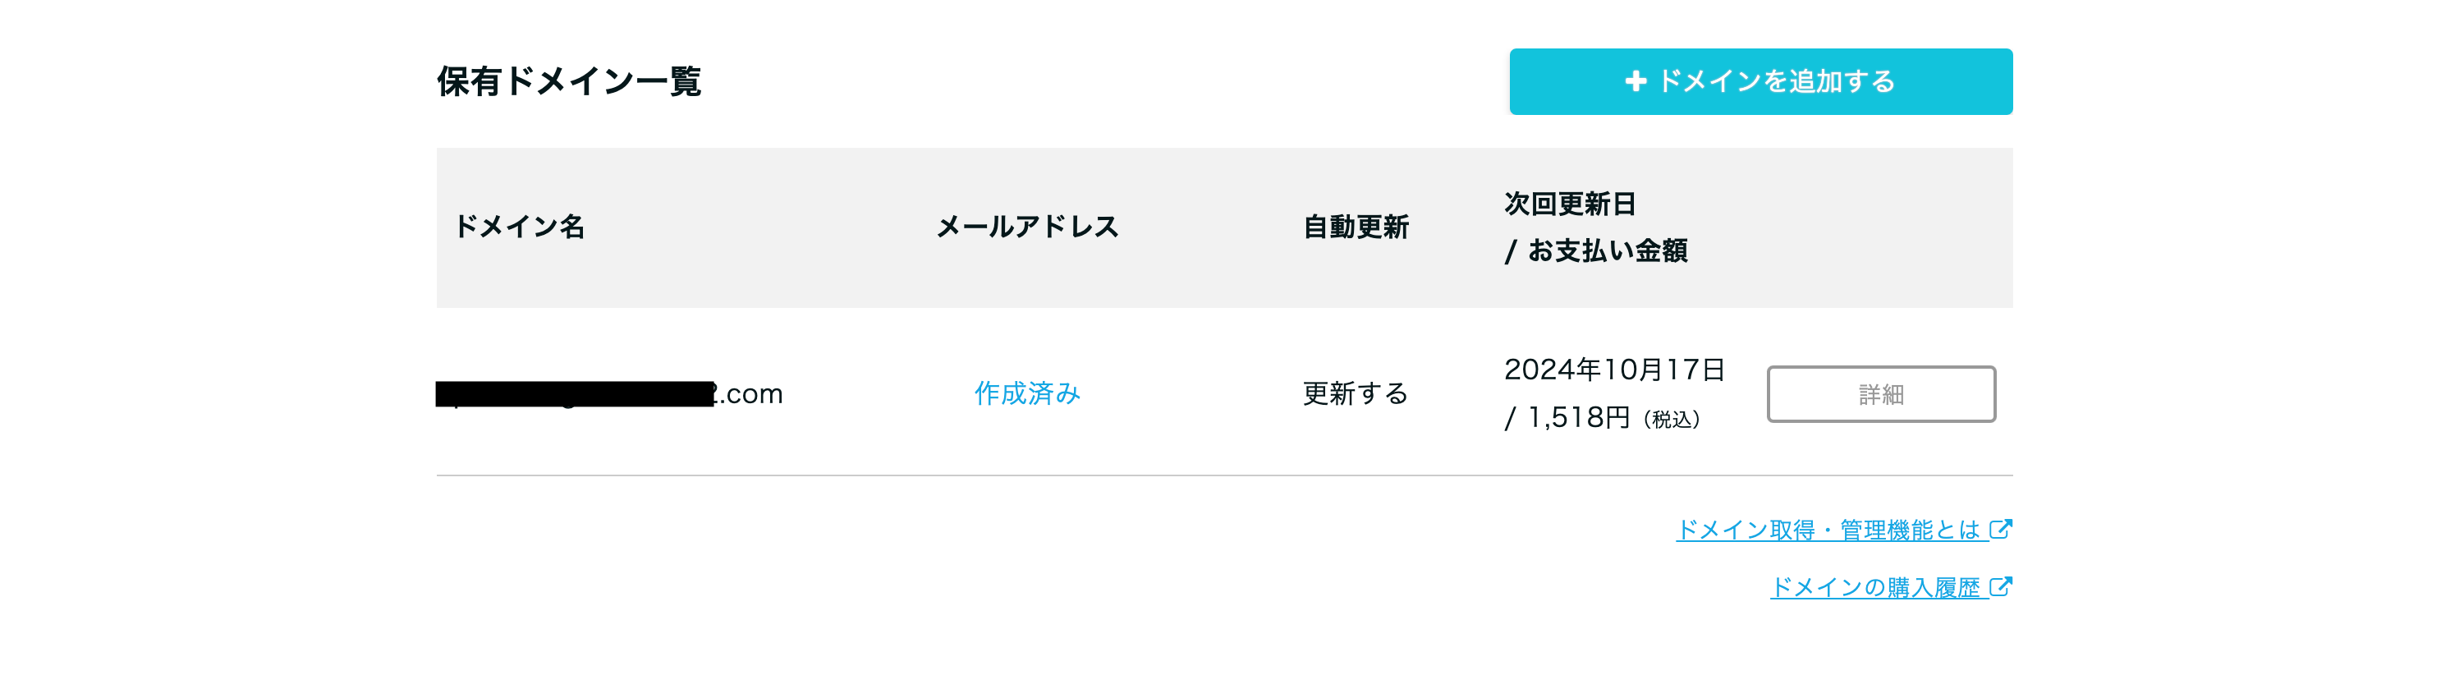Click the plus icon on add-domain button
This screenshot has height=675, width=2450.
(1635, 82)
